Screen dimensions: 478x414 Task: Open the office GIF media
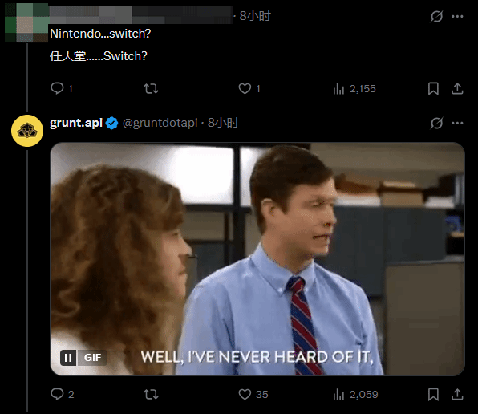click(x=257, y=259)
